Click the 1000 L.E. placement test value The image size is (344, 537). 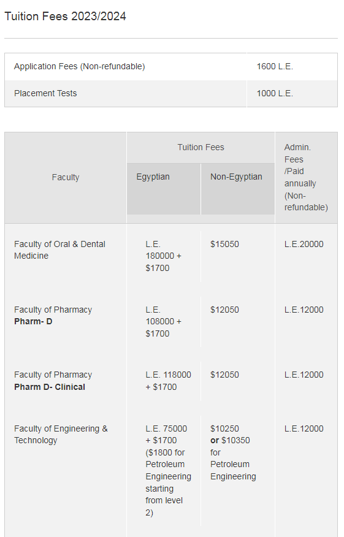[275, 93]
